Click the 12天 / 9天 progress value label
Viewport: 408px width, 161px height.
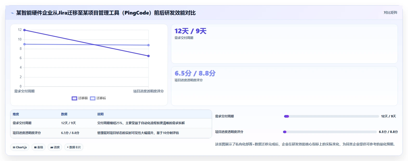pos(389,116)
